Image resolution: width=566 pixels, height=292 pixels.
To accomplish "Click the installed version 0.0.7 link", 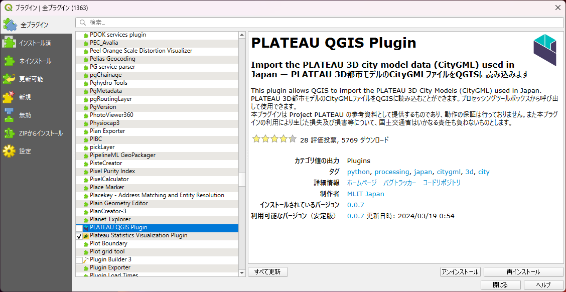I will 356,205.
